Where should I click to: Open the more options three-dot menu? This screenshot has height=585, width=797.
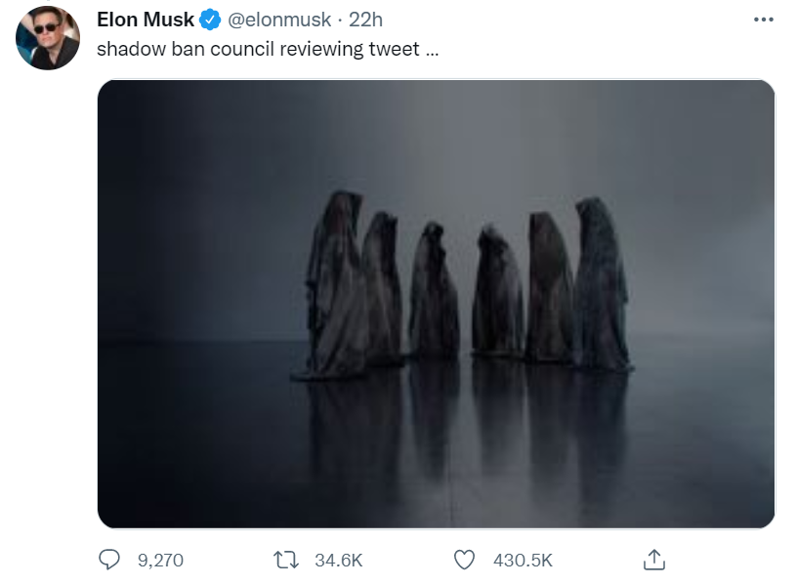click(763, 20)
